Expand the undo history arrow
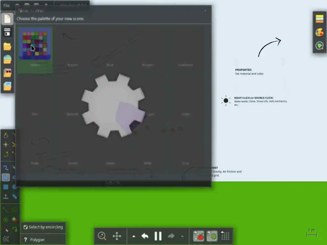This screenshot has height=245, width=327. [x=134, y=236]
